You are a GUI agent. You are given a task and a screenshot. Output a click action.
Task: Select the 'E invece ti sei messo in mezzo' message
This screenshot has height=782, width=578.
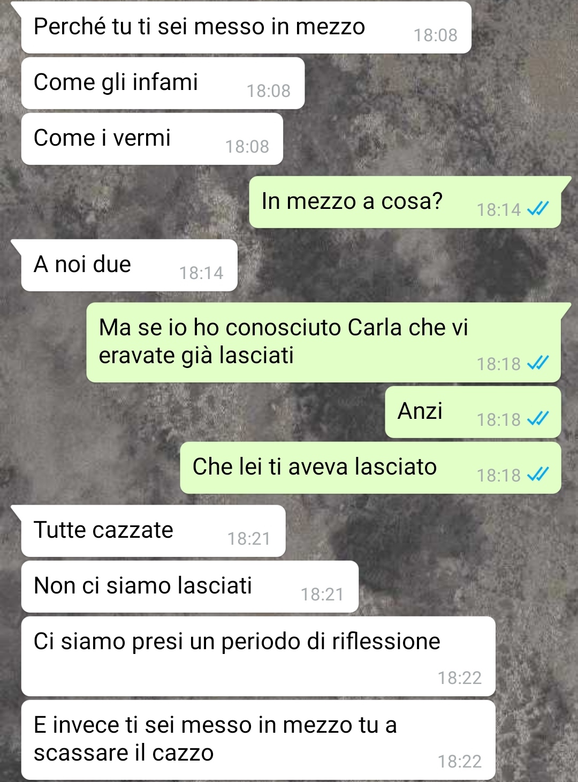pyautogui.click(x=258, y=740)
